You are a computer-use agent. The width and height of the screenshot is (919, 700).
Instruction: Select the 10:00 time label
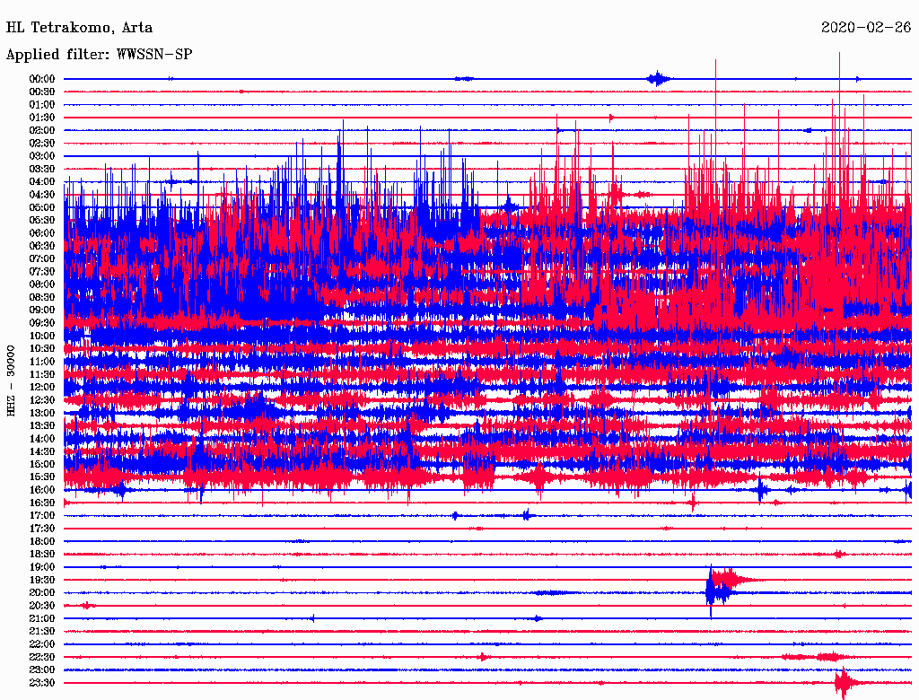[x=42, y=336]
